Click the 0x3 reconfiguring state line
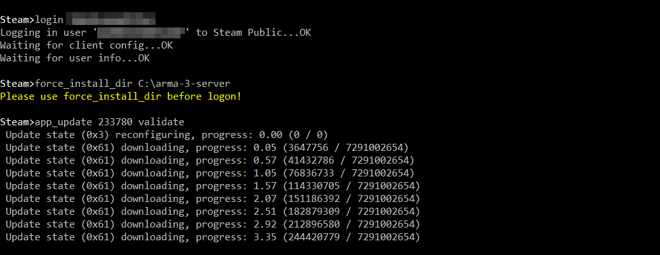Image resolution: width=660 pixels, height=255 pixels. click(x=166, y=135)
